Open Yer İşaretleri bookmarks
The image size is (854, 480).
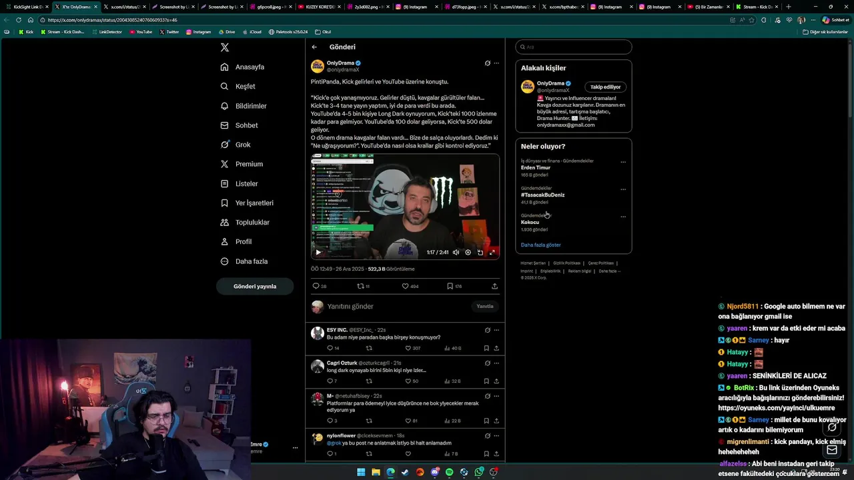247,203
